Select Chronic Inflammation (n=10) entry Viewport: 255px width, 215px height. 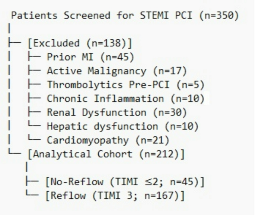(x=125, y=99)
